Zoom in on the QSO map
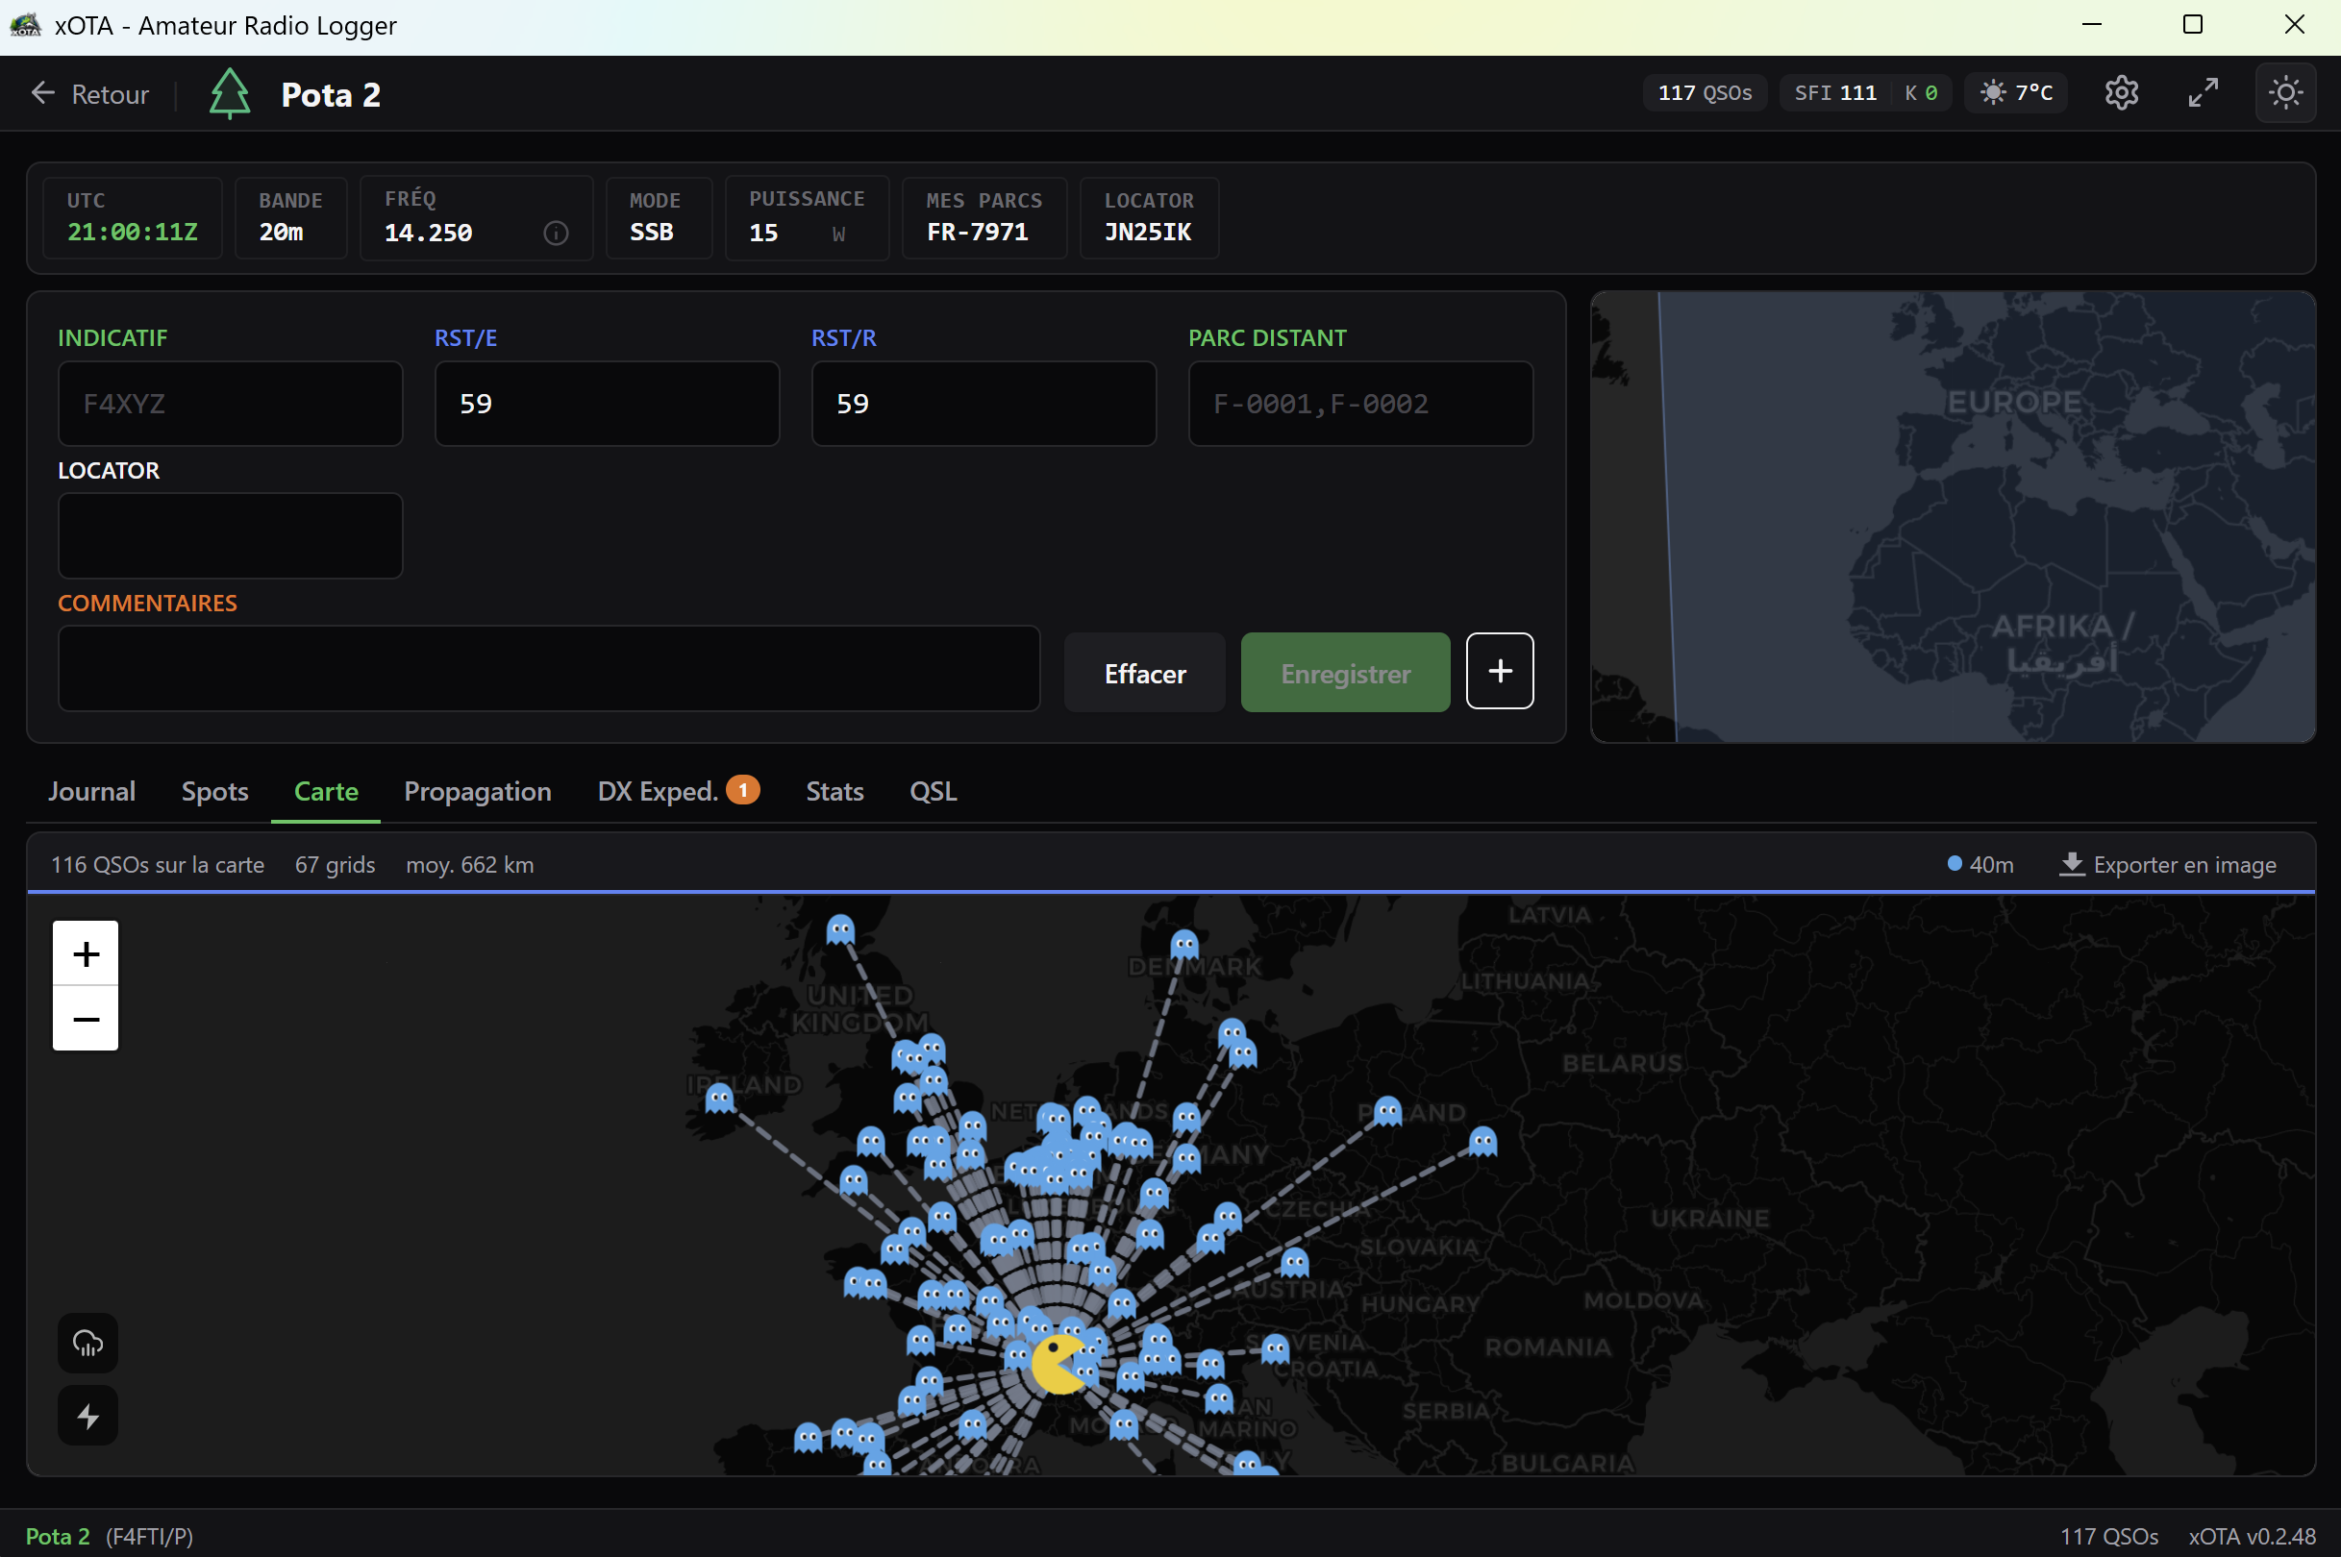This screenshot has width=2341, height=1557. (x=86, y=953)
